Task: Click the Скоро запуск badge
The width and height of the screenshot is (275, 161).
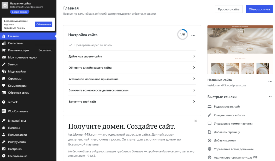Action: tap(20, 12)
